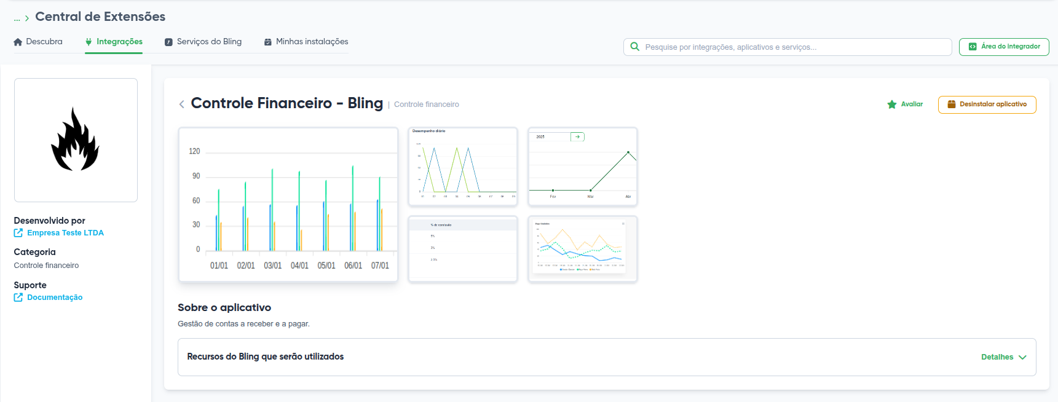Click the green star Avaliar icon
1058x402 pixels.
tap(891, 104)
